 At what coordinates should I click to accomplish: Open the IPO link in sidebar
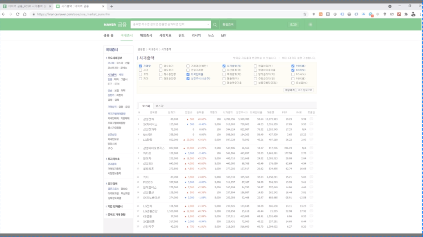click(110, 149)
